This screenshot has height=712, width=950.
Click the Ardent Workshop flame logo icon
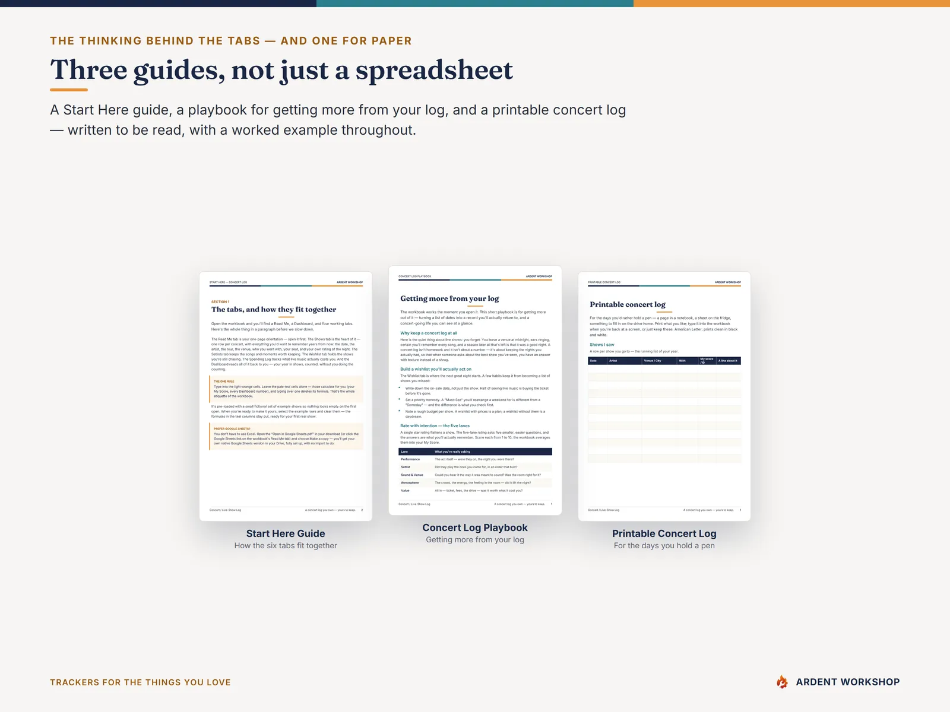[783, 682]
